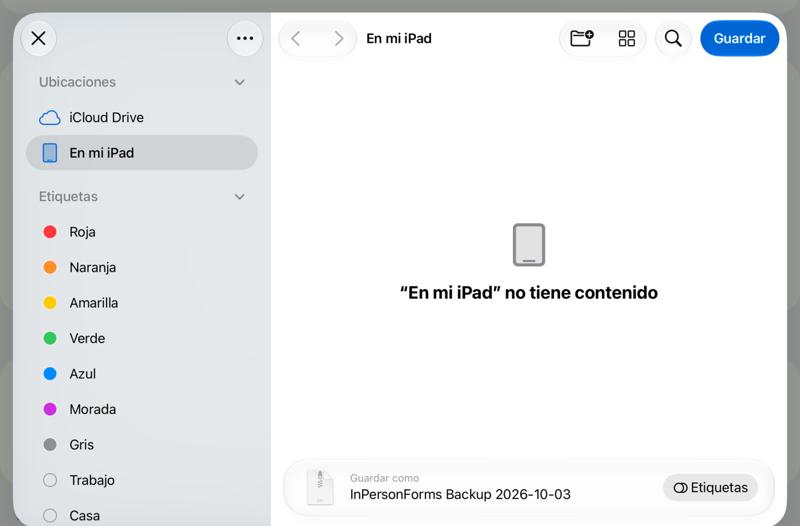
Task: Choose the Gris gray tag dot
Action: tap(50, 445)
